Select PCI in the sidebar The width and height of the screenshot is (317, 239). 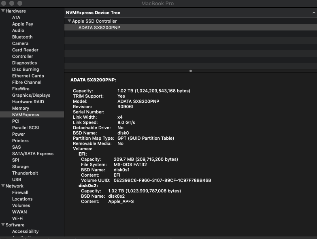pyautogui.click(x=15, y=121)
